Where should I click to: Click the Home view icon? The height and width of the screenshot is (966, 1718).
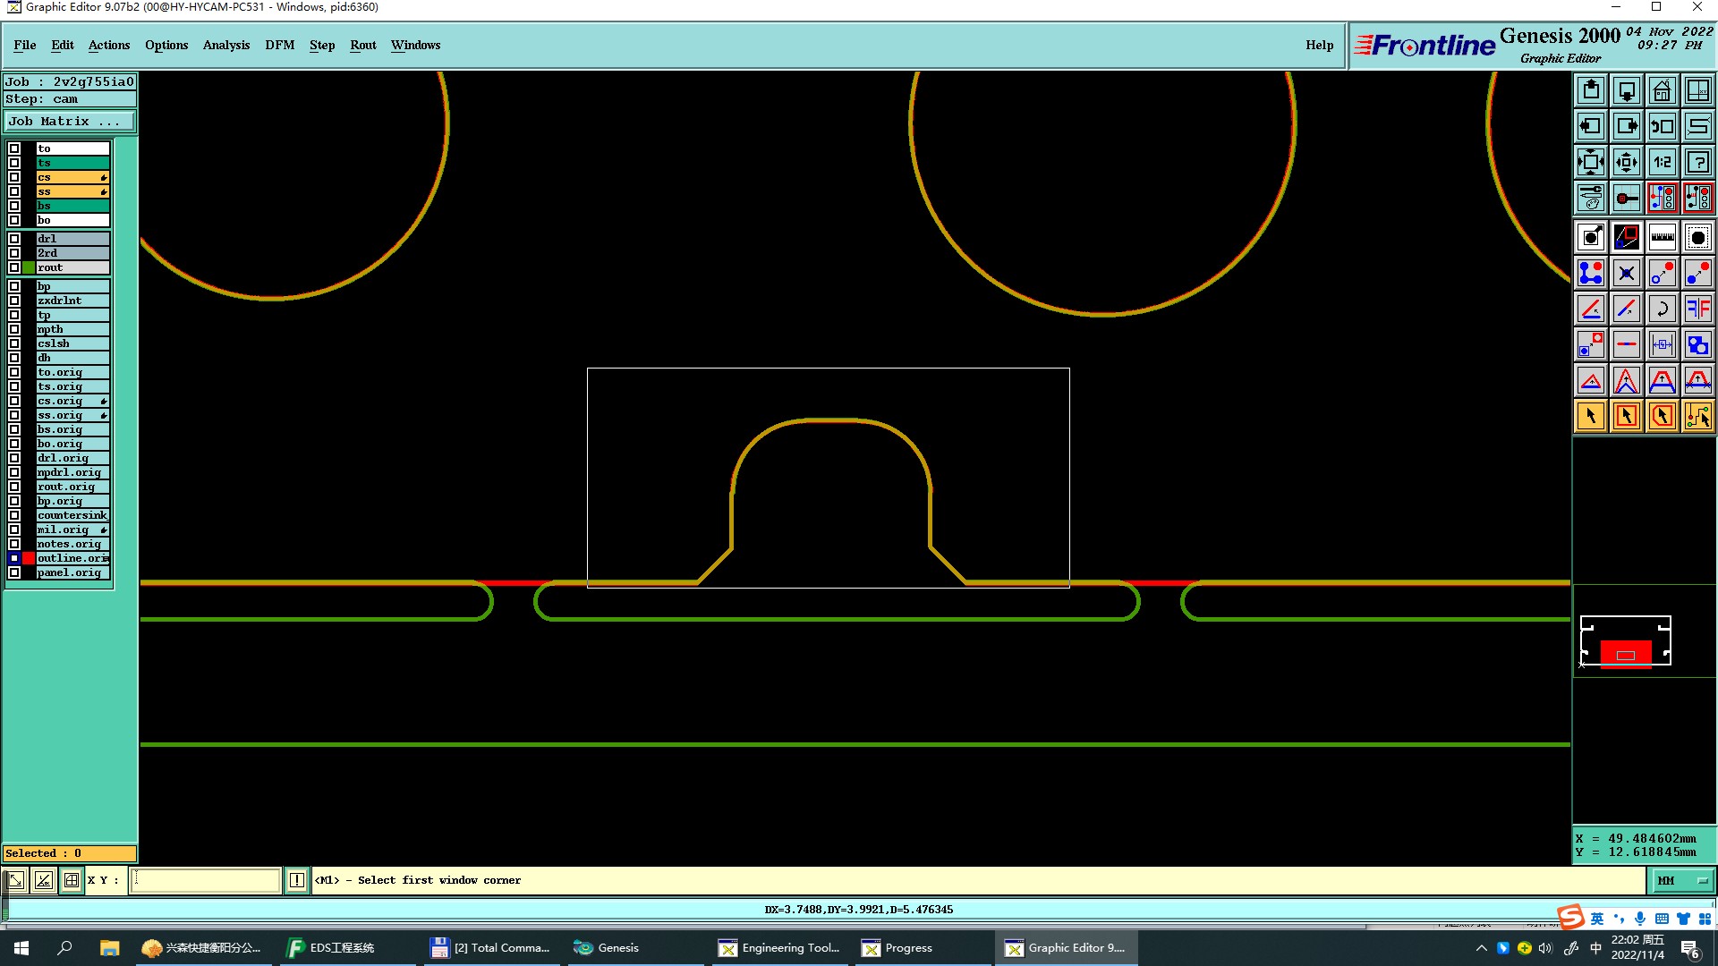[1662, 90]
